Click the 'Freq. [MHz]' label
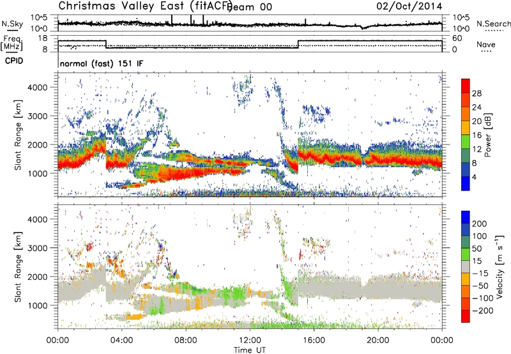The height and width of the screenshot is (354, 511). [11, 43]
